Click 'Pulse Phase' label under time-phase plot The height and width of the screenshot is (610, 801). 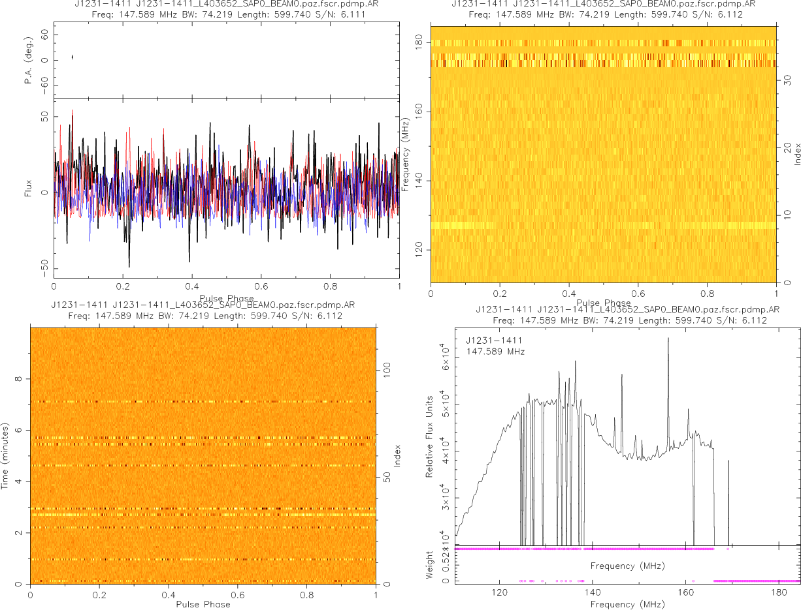point(203,604)
